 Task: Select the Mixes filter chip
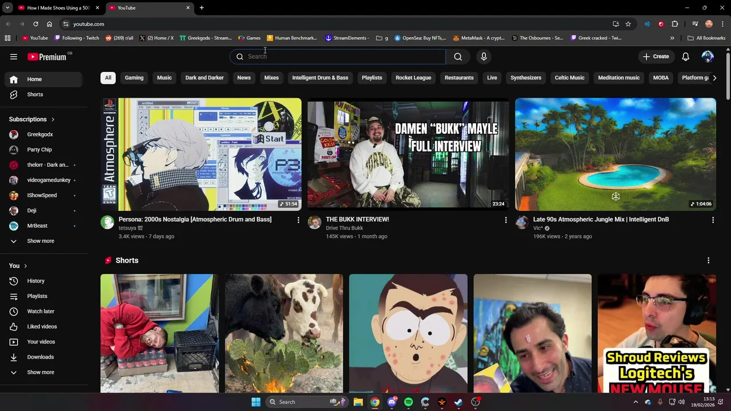click(271, 78)
